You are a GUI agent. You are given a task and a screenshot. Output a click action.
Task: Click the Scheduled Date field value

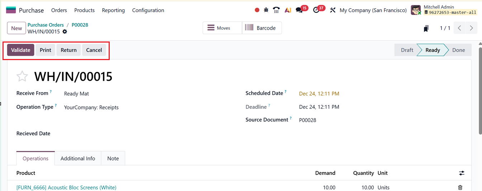319,94
